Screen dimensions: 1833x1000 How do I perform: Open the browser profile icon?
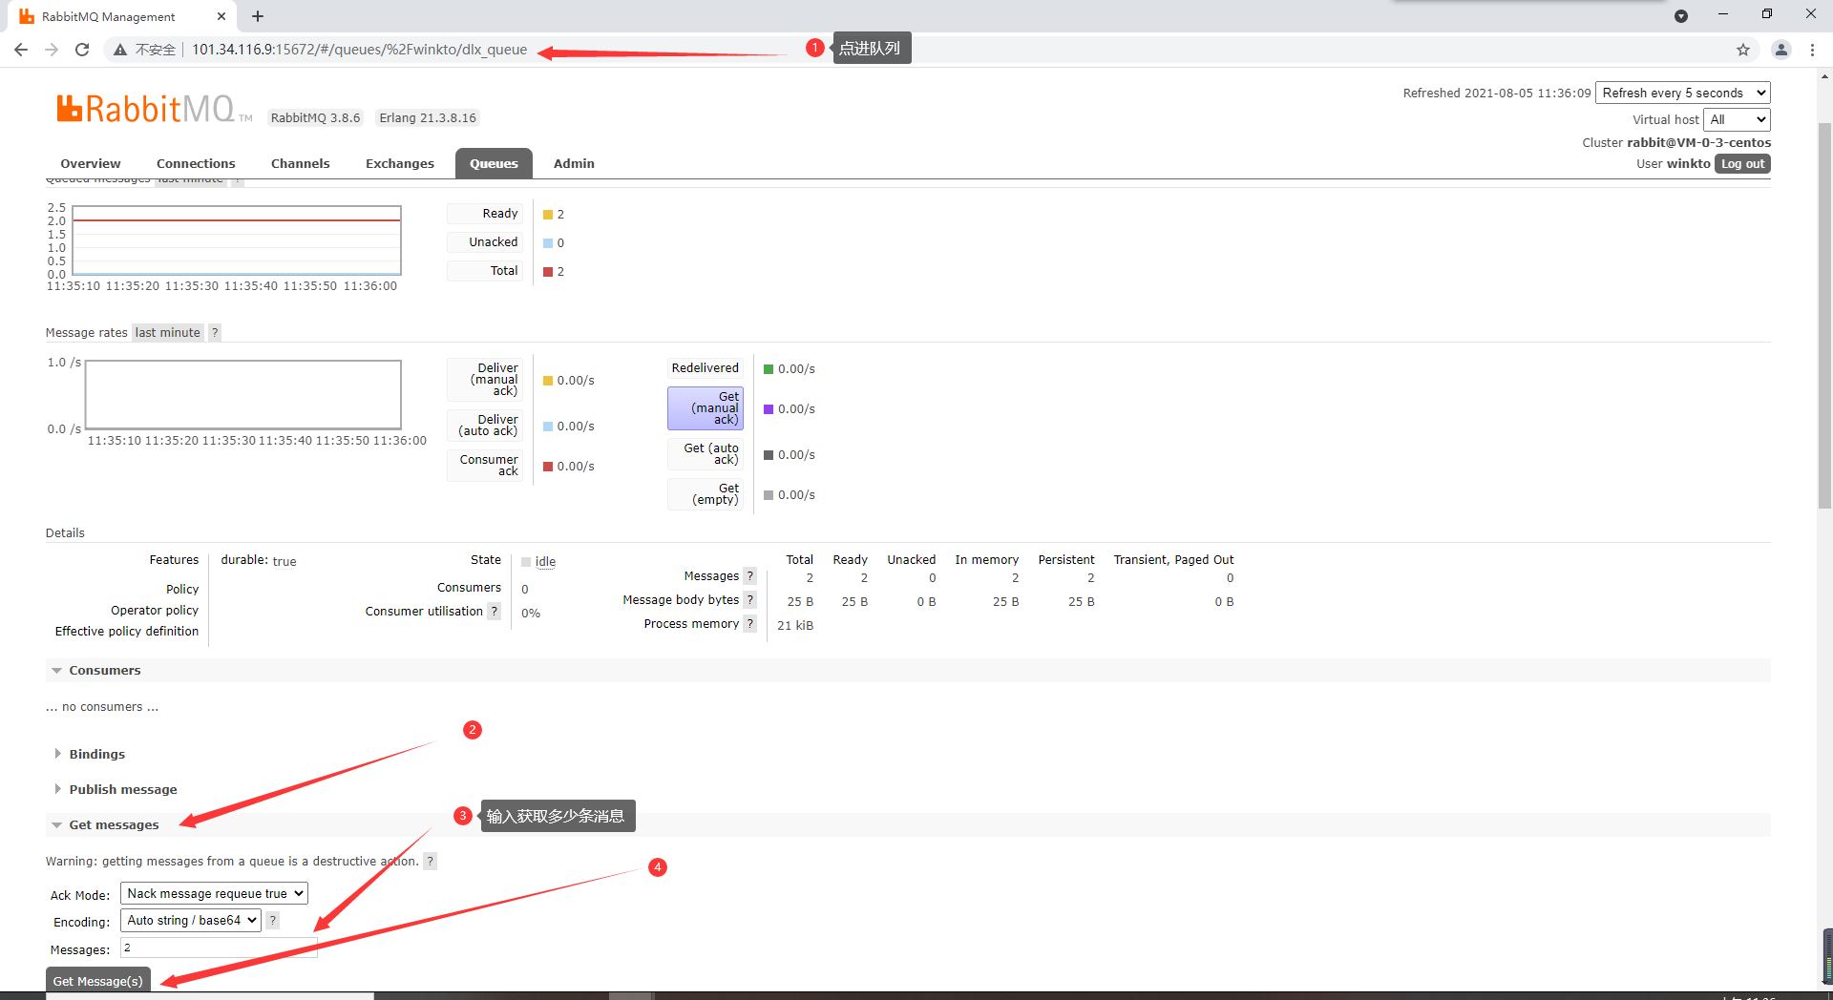tap(1780, 50)
